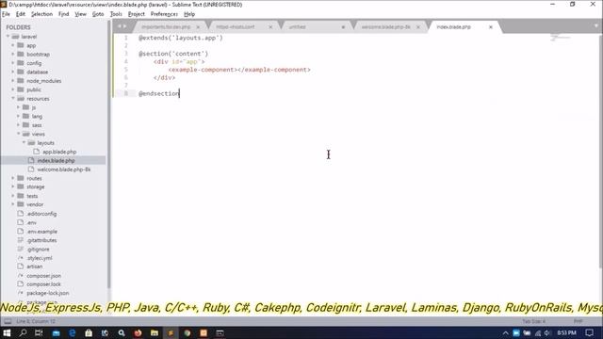The height and width of the screenshot is (339, 603).
Task: Open the XAMPP orange icon on taskbar
Action: click(x=204, y=332)
